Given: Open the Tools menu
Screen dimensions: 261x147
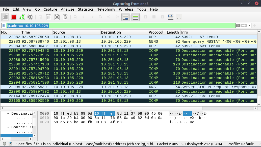Looking at the screenshot, I should [142, 9].
